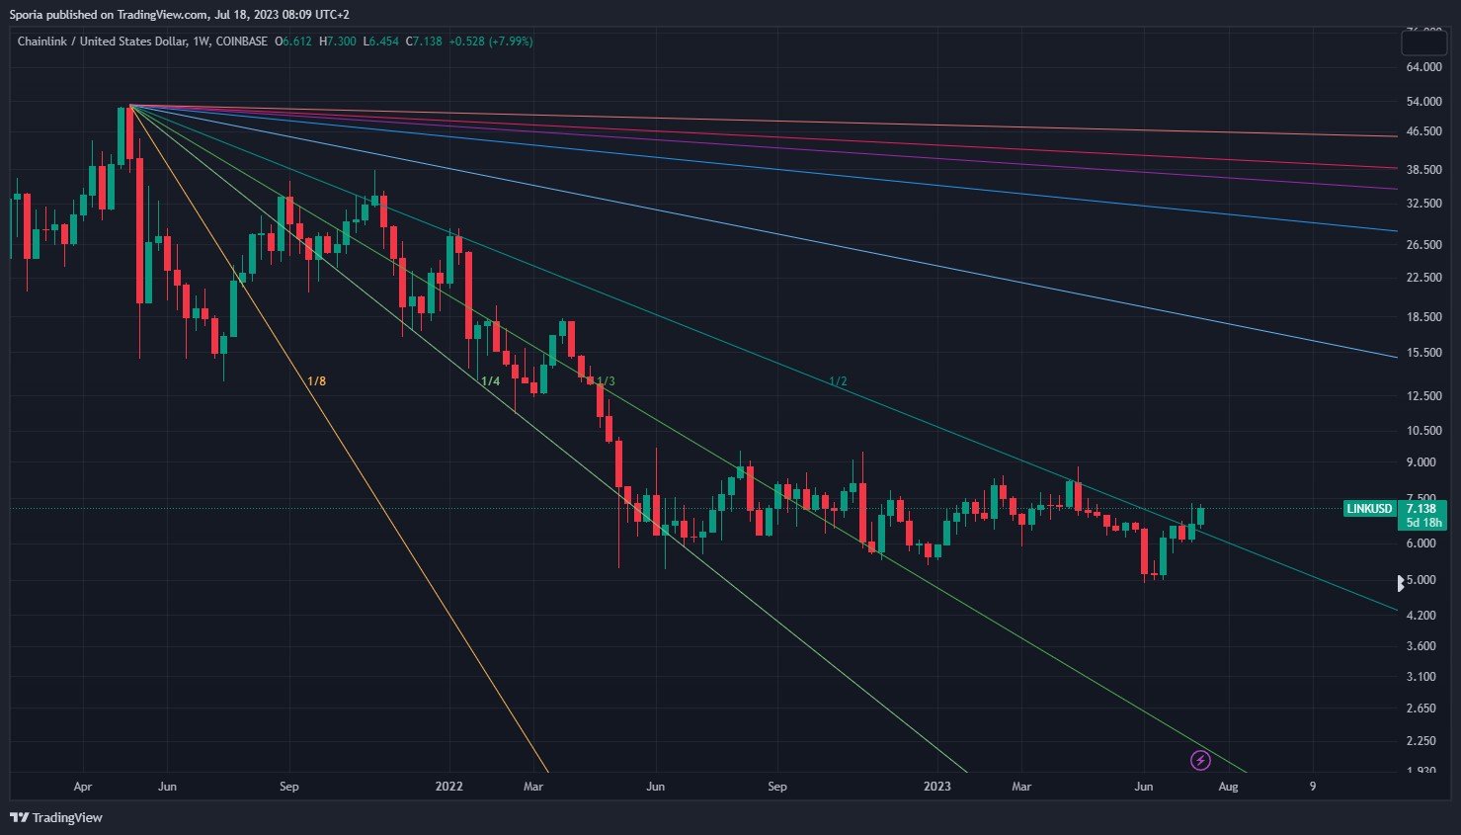Screen dimensions: 1461x835
Task: Click the 26.500 price axis label
Action: (1423, 245)
